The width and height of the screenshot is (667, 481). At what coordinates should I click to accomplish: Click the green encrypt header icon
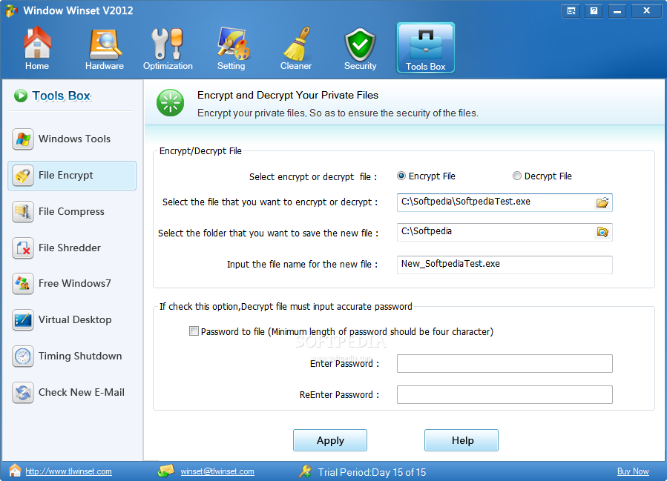coord(170,103)
